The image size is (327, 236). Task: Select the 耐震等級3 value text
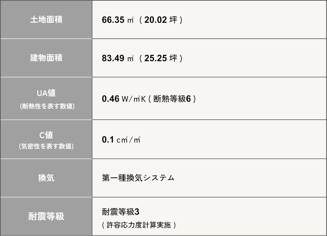tap(121, 212)
